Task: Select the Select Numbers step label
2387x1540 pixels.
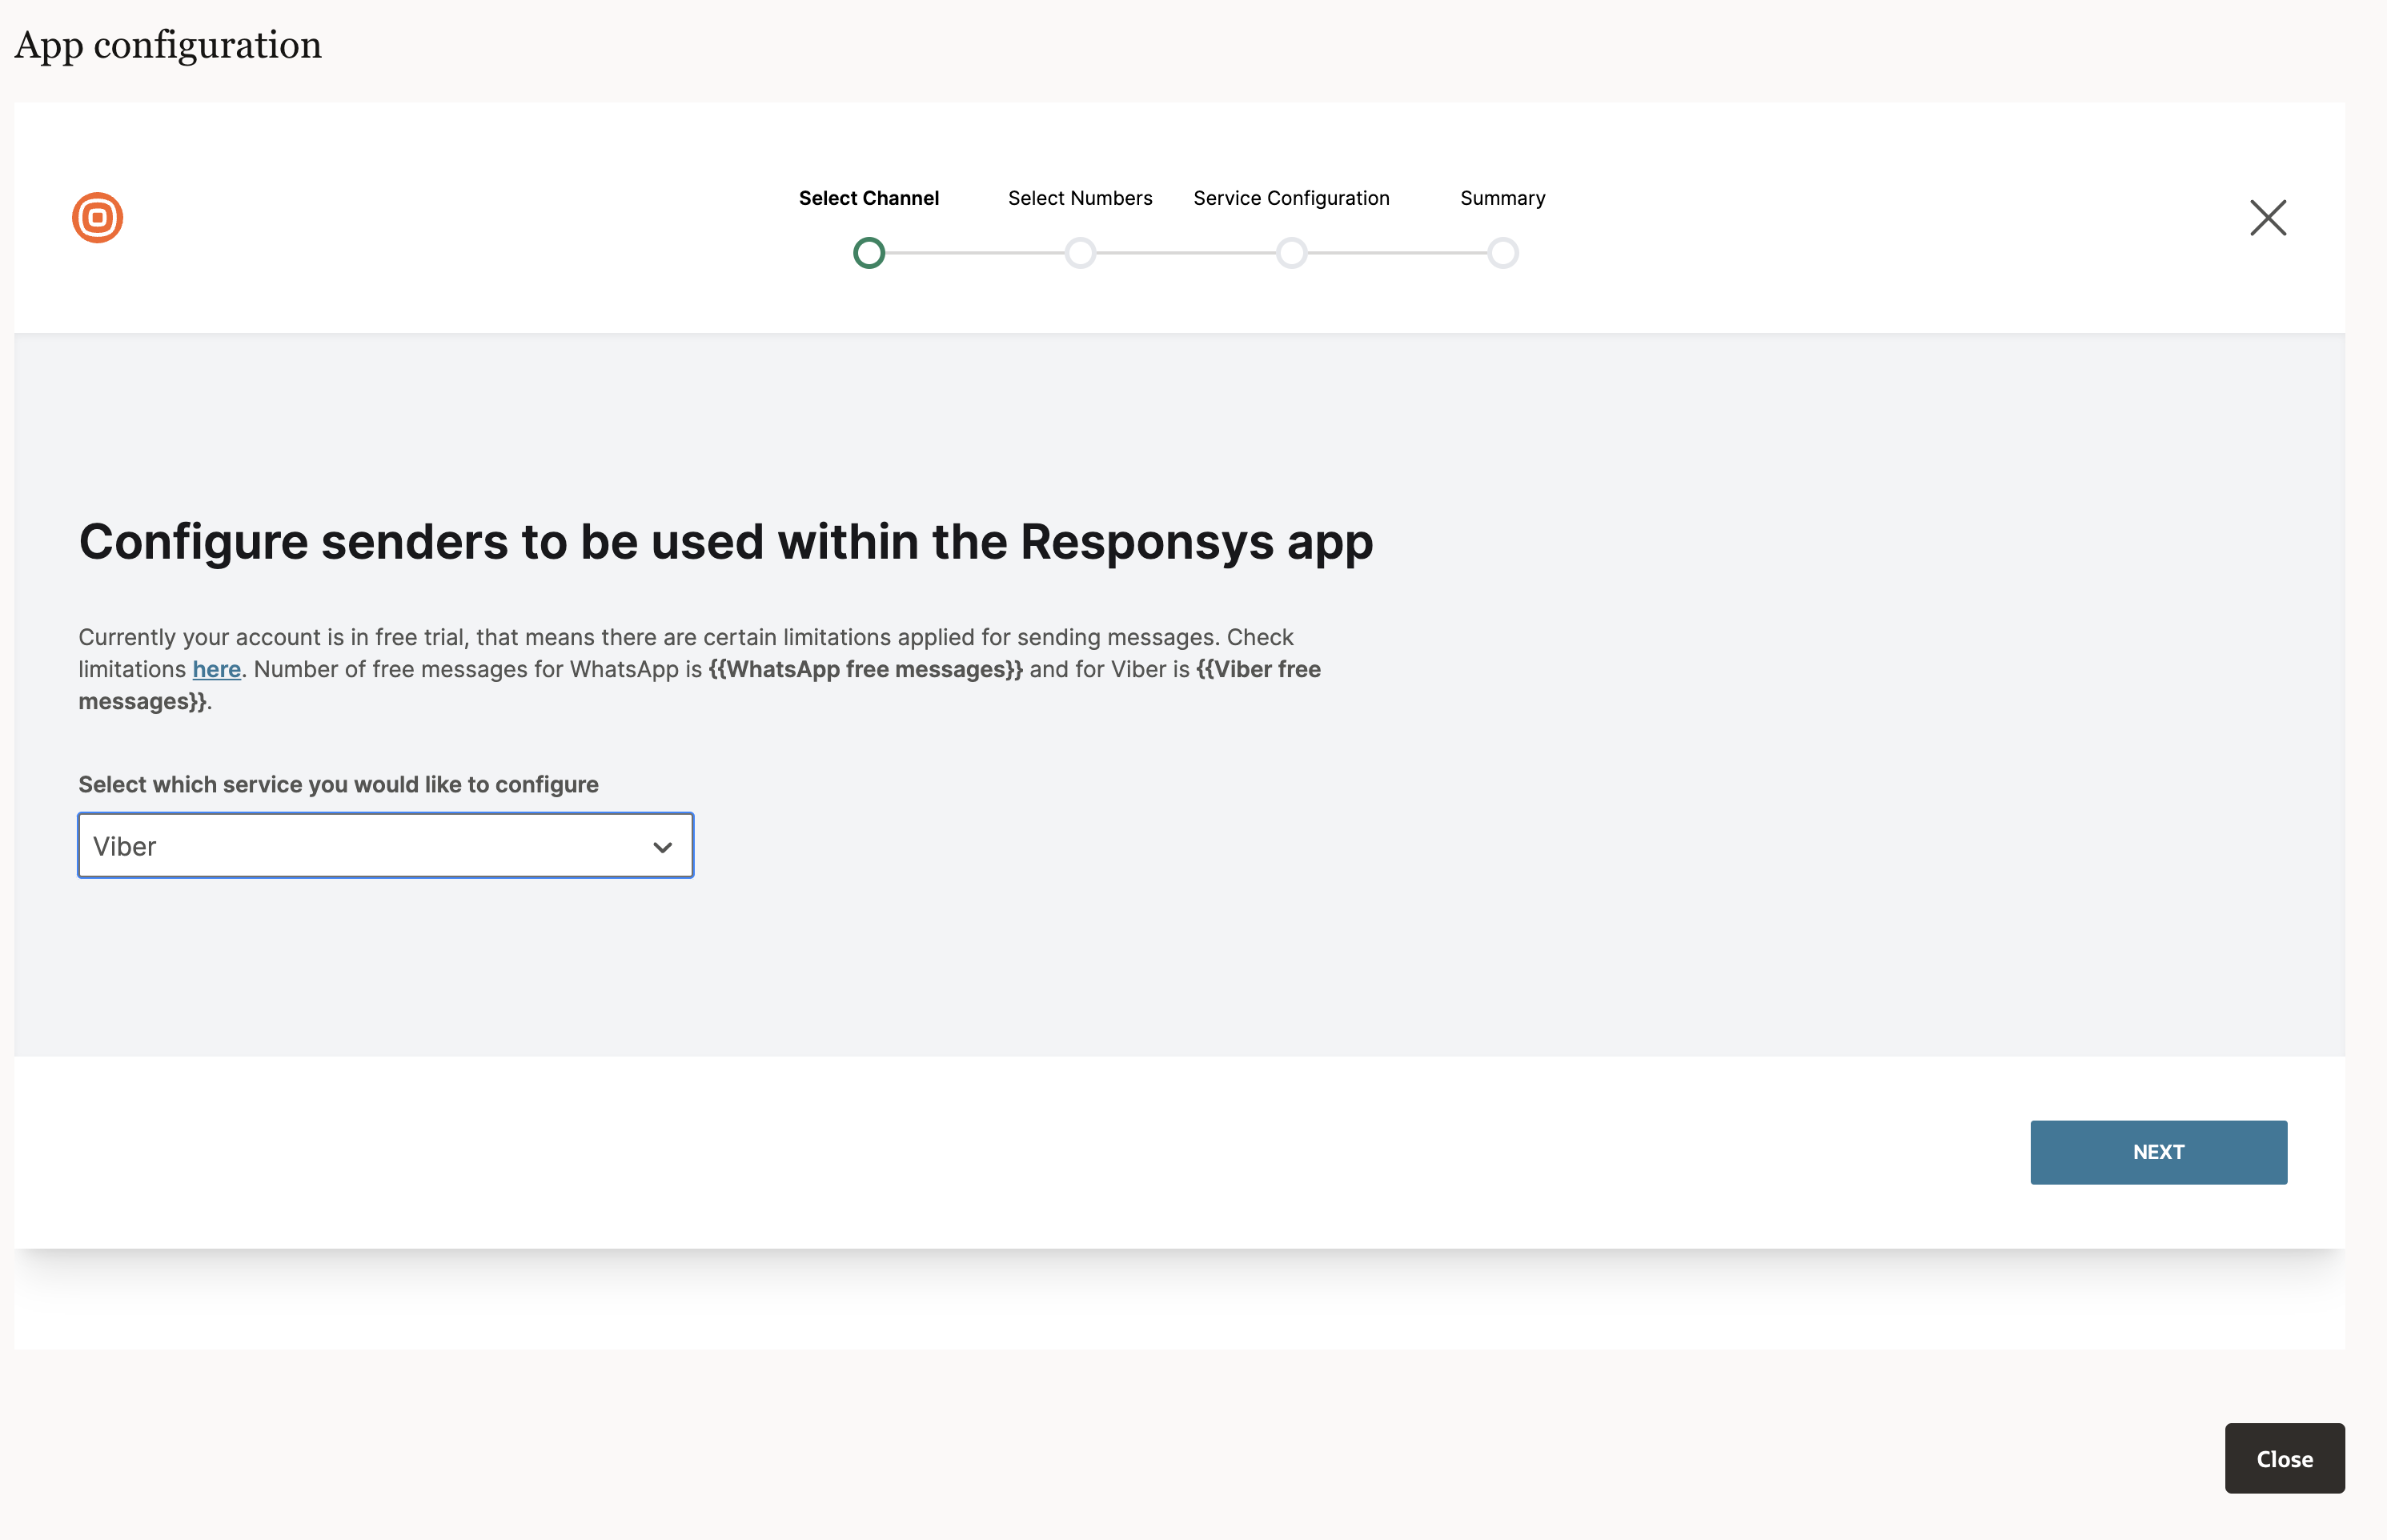Action: pyautogui.click(x=1080, y=198)
